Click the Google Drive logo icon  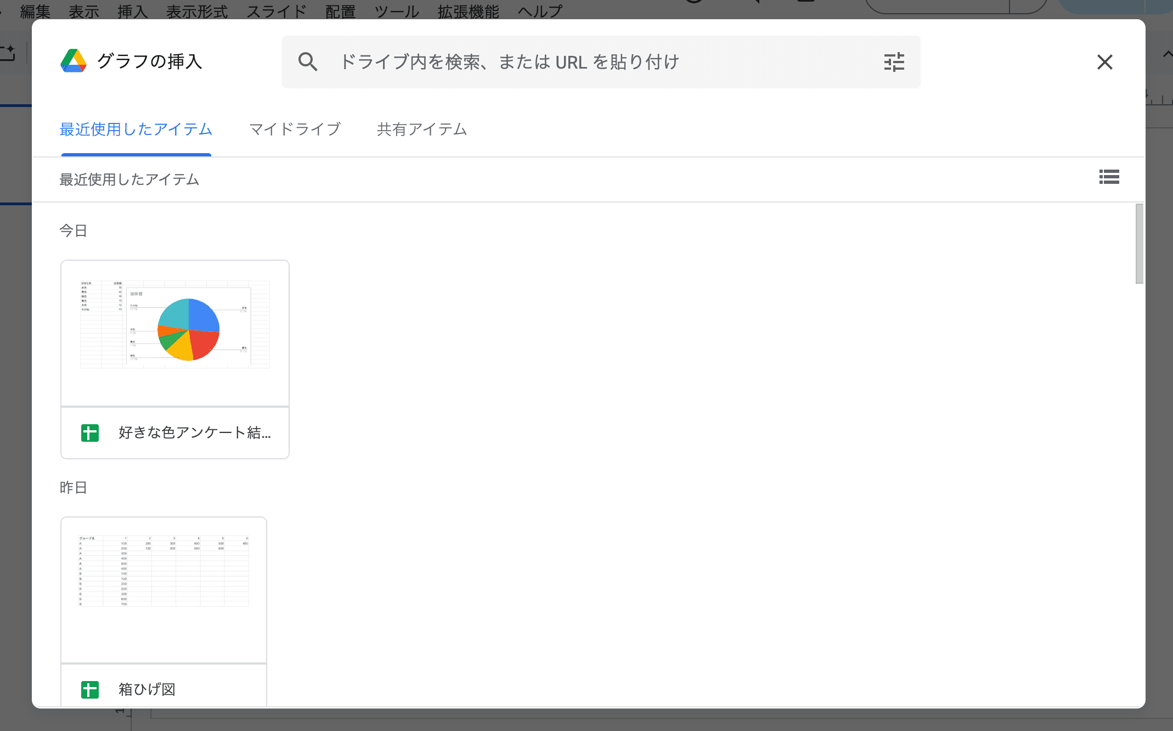point(74,61)
